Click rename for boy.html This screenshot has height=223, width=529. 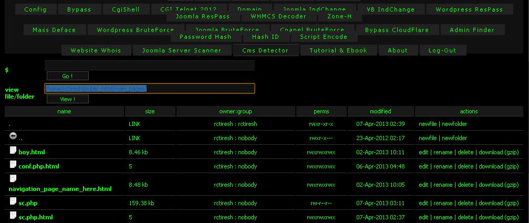coord(443,152)
